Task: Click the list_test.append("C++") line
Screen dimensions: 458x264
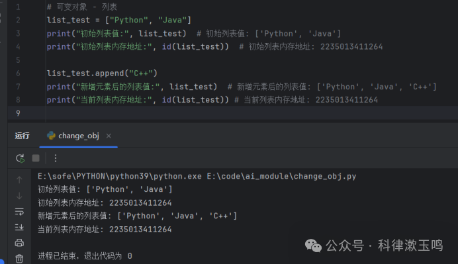Action: coord(102,73)
